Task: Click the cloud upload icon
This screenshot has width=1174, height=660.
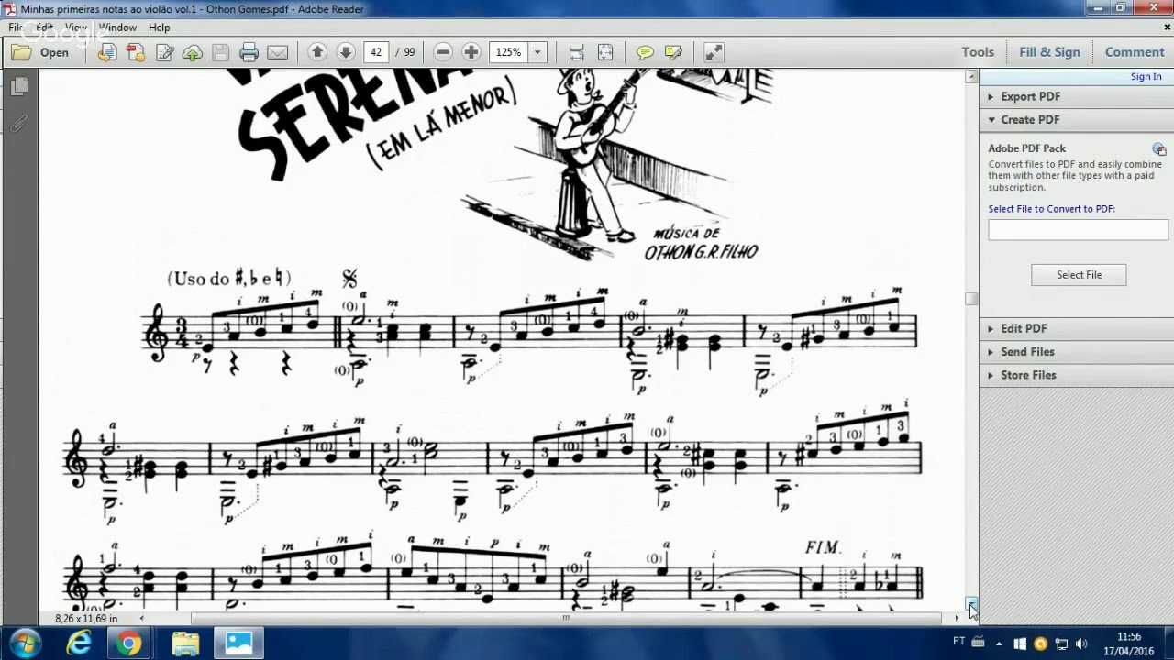Action: point(193,52)
